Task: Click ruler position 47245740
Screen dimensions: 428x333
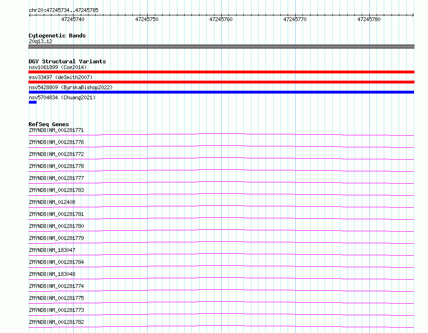Action: (73, 19)
